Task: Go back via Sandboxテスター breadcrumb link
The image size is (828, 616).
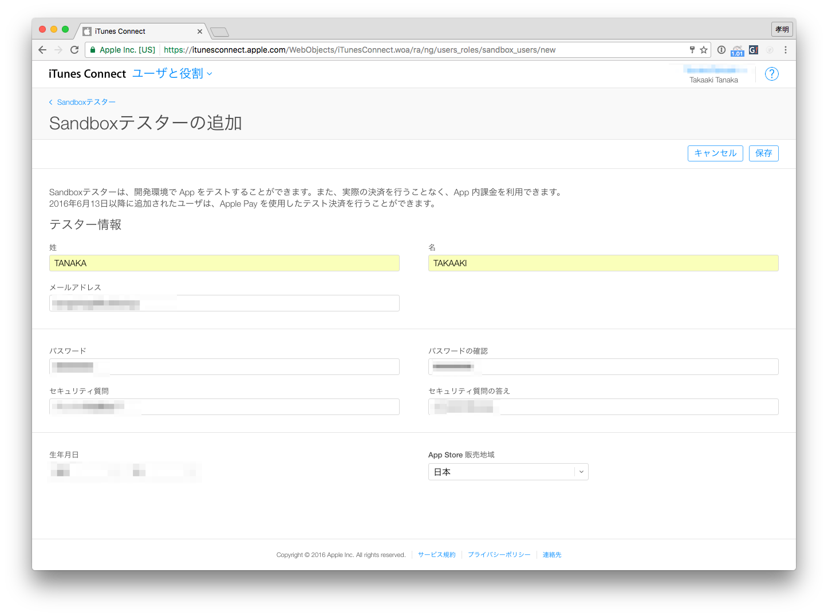Action: [x=85, y=102]
